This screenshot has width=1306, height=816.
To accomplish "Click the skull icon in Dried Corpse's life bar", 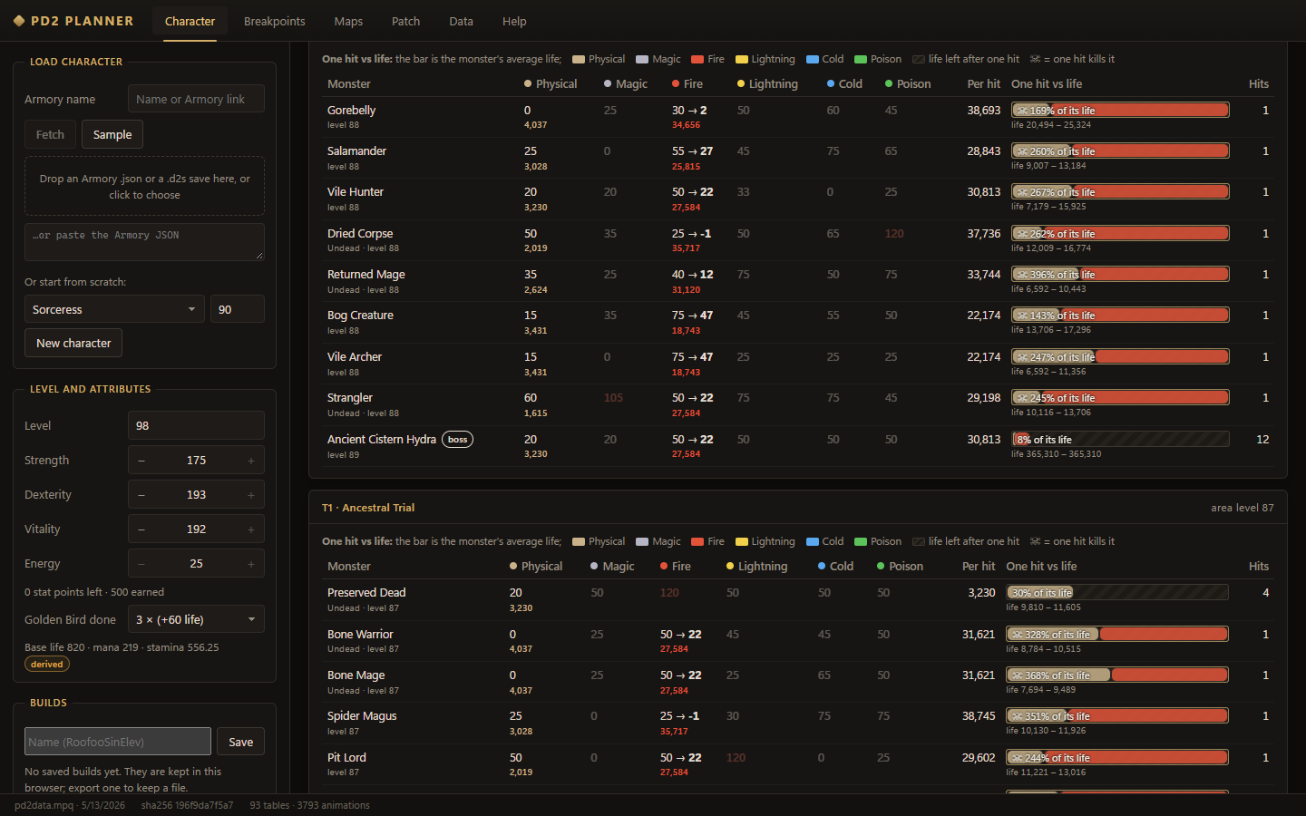I will [1022, 234].
